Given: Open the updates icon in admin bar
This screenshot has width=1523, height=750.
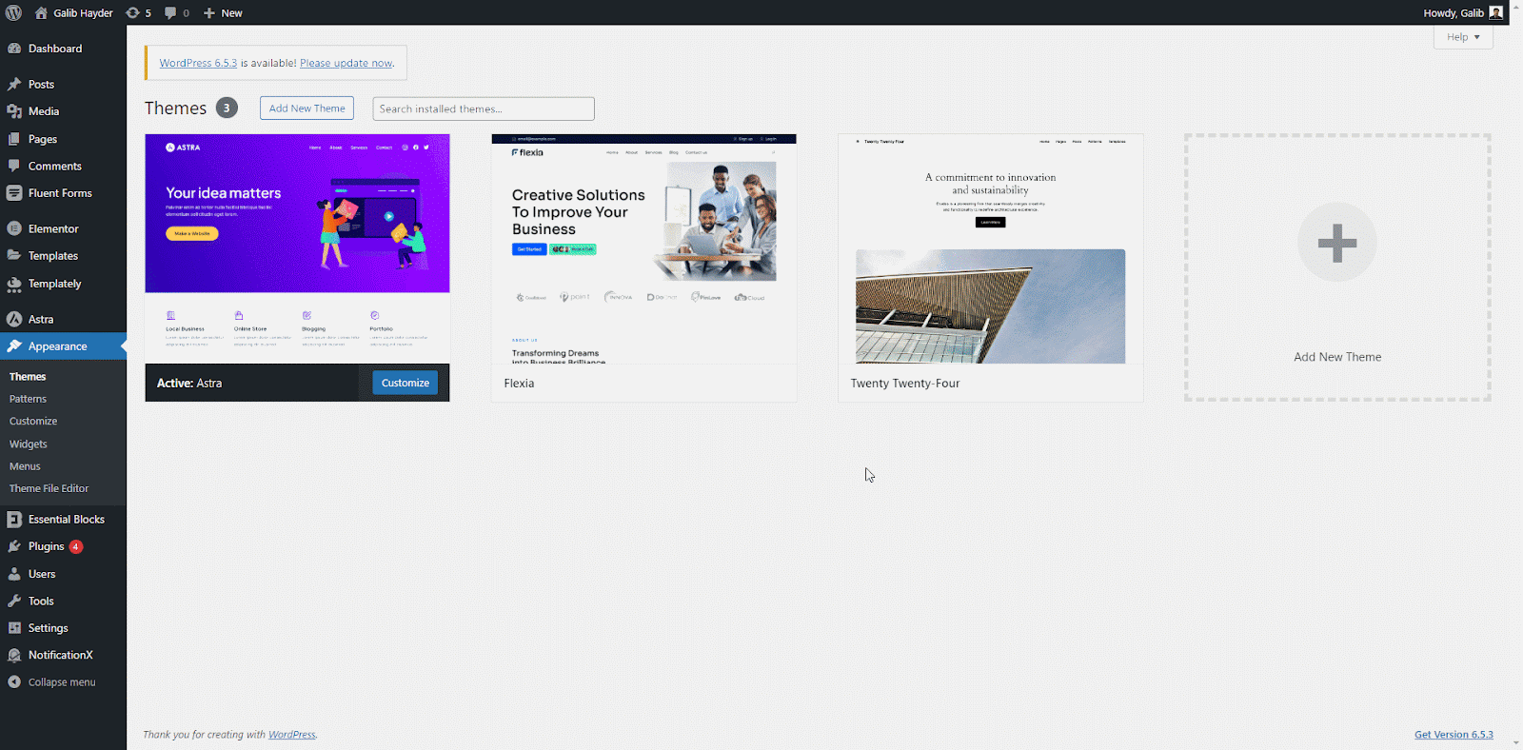Looking at the screenshot, I should tap(133, 12).
